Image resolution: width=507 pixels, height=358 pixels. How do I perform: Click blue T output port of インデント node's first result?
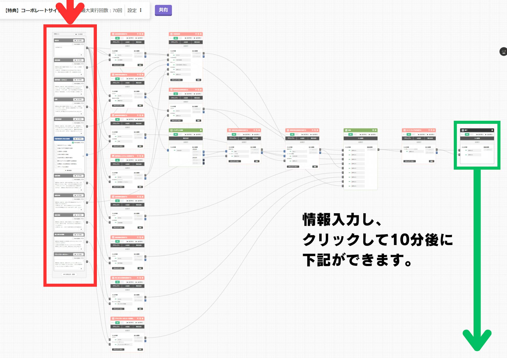click(204, 152)
